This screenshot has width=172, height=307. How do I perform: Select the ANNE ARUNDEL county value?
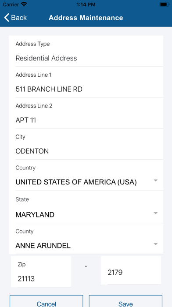tap(43, 246)
